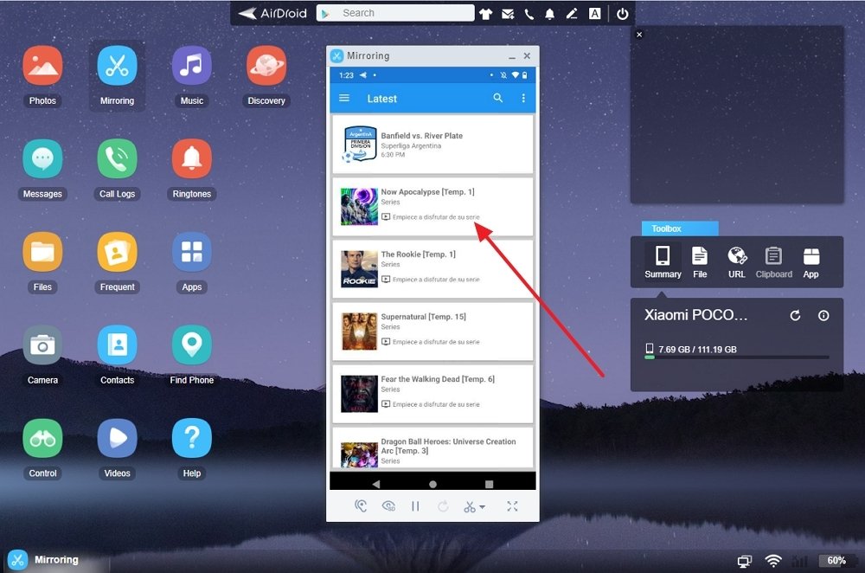
Task: Enter fullscreen mirroring mode
Action: [512, 506]
